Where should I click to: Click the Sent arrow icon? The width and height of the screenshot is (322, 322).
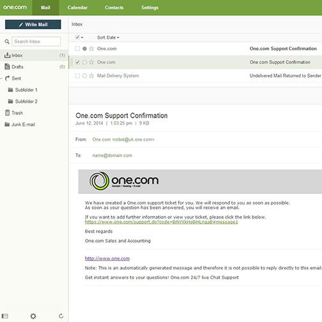pyautogui.click(x=8, y=79)
